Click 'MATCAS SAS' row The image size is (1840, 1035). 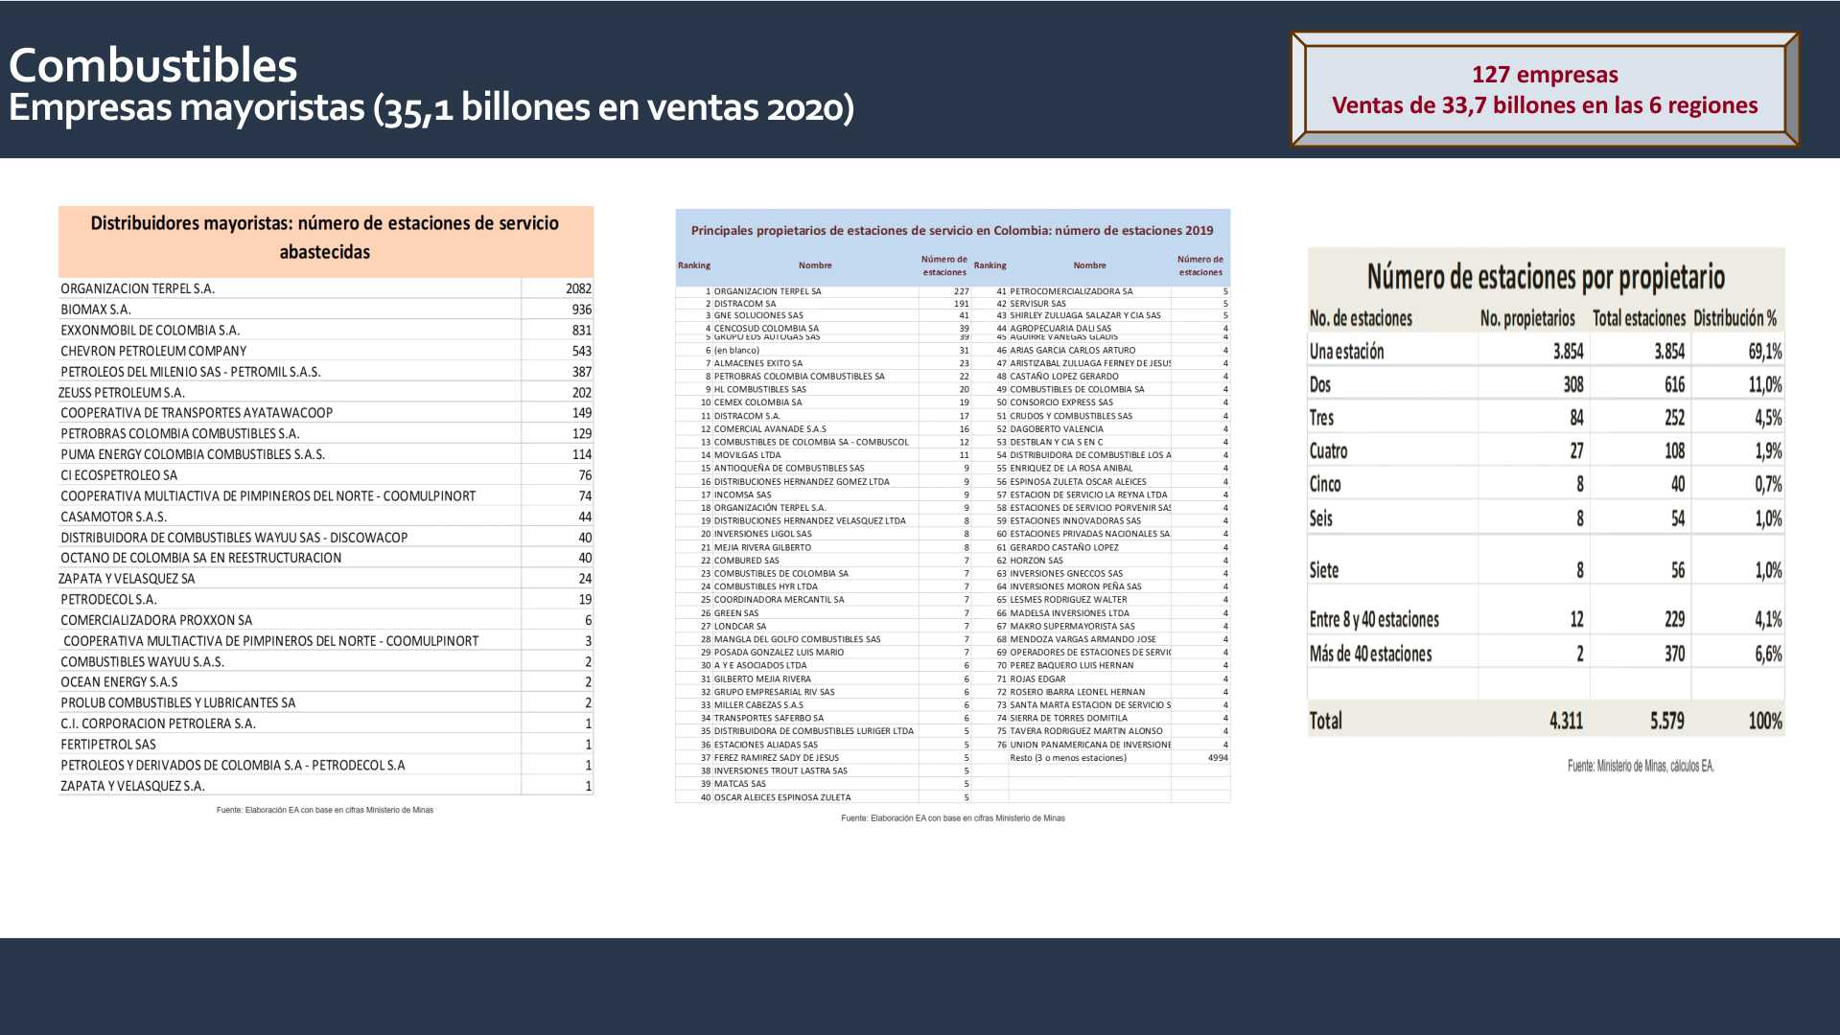point(825,784)
